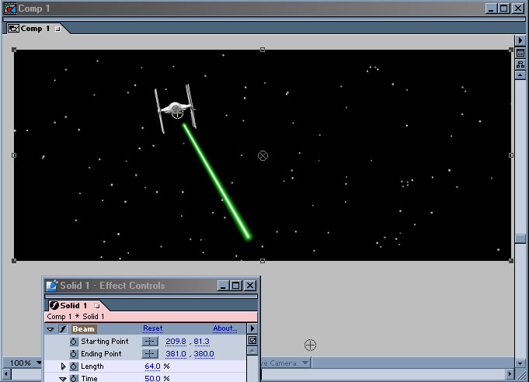Click the Length value 64.0

coord(152,366)
